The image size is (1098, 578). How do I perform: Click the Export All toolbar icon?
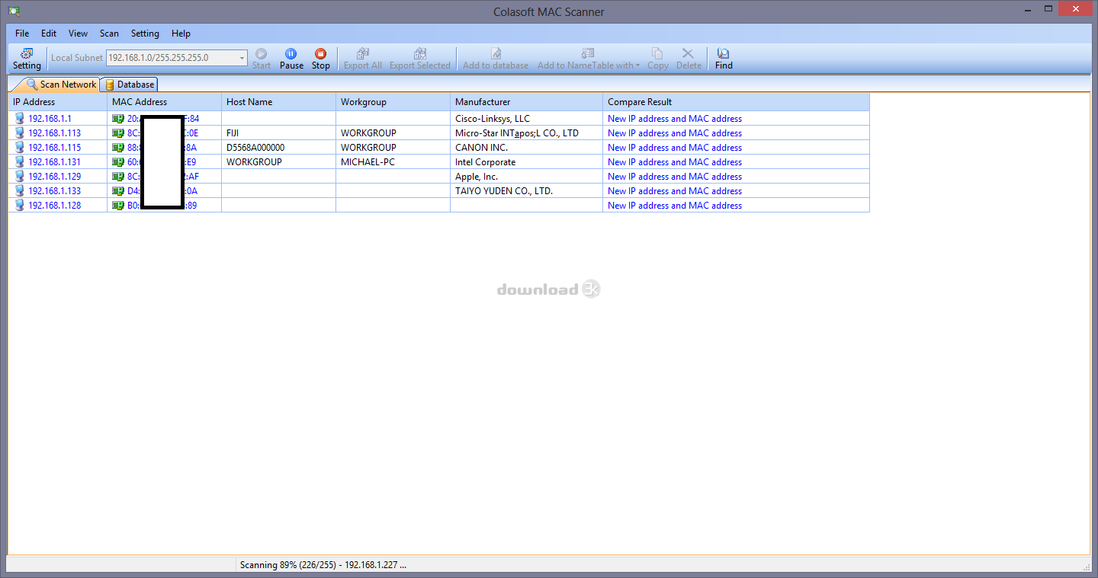pos(362,58)
